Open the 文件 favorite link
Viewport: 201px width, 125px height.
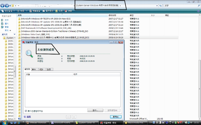7,20
